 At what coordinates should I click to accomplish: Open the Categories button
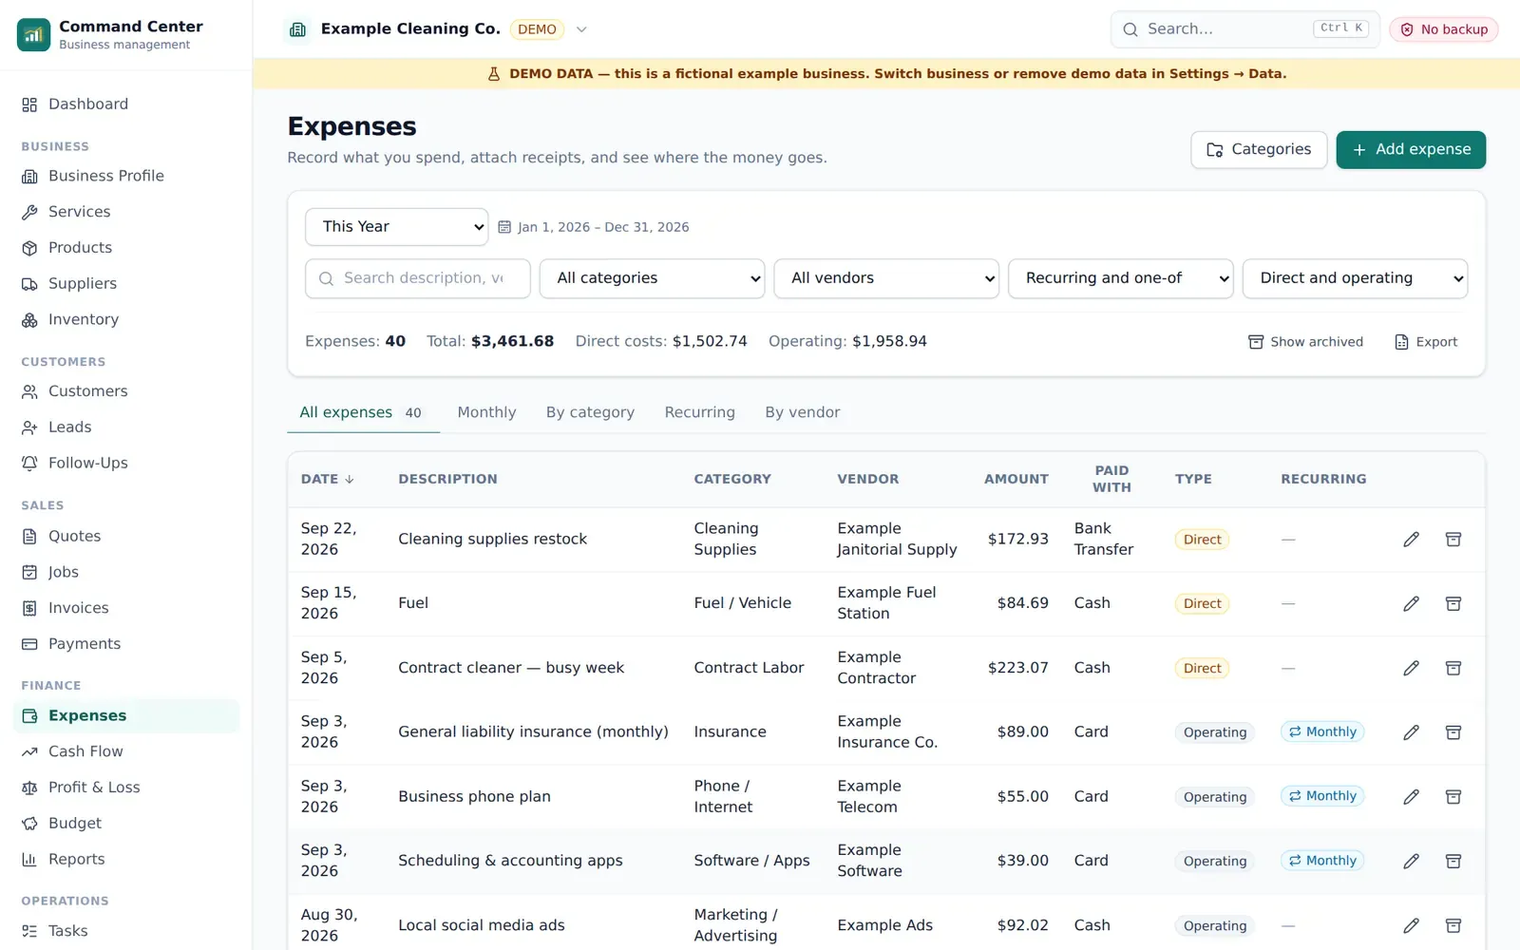[x=1259, y=150]
